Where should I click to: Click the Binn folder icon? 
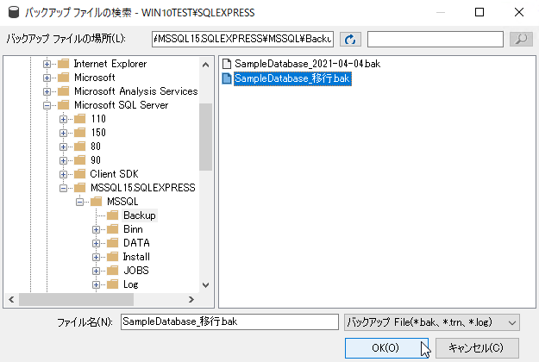tap(112, 229)
